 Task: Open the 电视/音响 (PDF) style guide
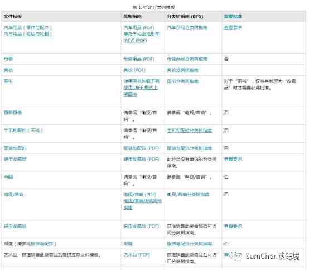[x=140, y=195]
